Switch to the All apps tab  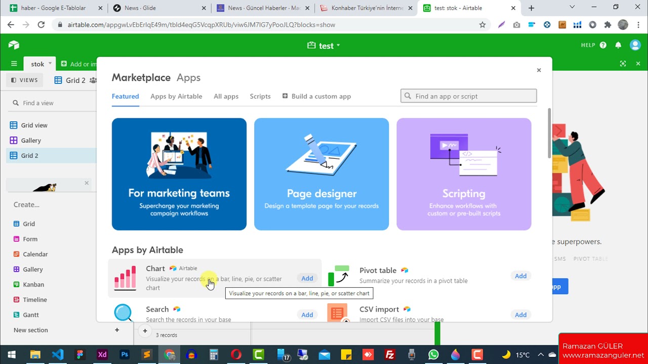(226, 96)
